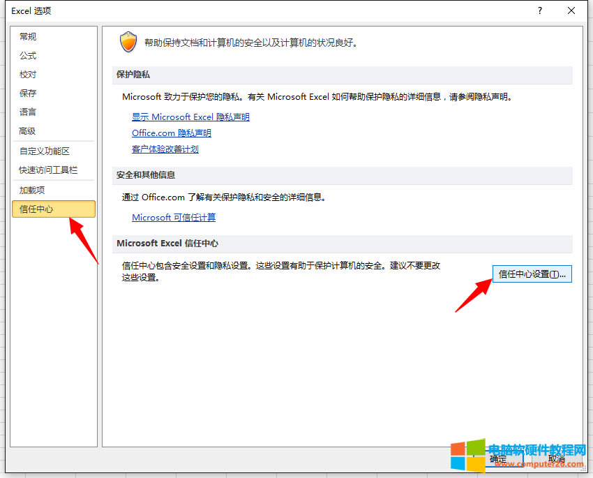
Task: Go to the 保存 settings page
Action: click(x=28, y=94)
